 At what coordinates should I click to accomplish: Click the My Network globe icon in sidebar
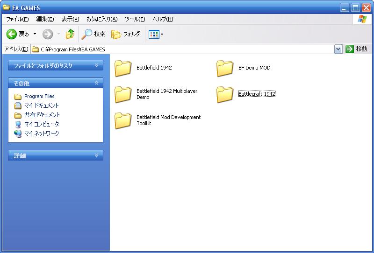point(18,134)
